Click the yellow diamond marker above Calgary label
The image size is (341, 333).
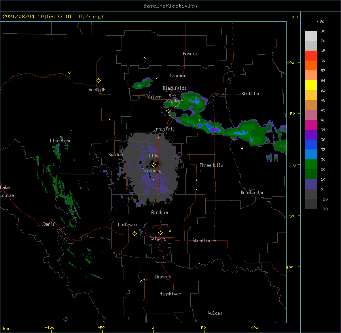click(160, 233)
